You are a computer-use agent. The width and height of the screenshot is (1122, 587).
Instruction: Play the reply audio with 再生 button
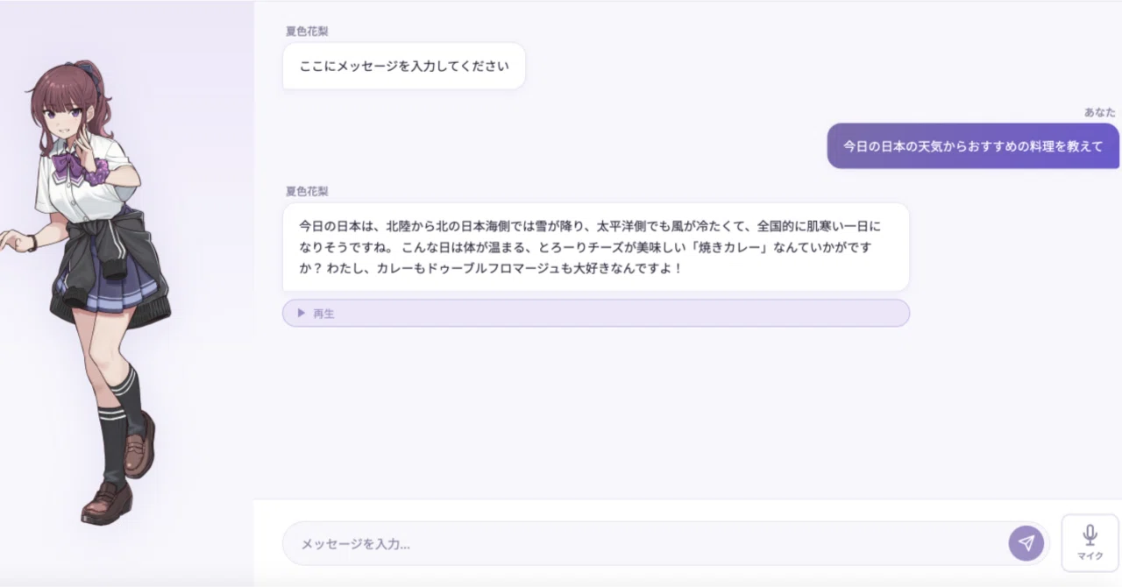pos(596,313)
